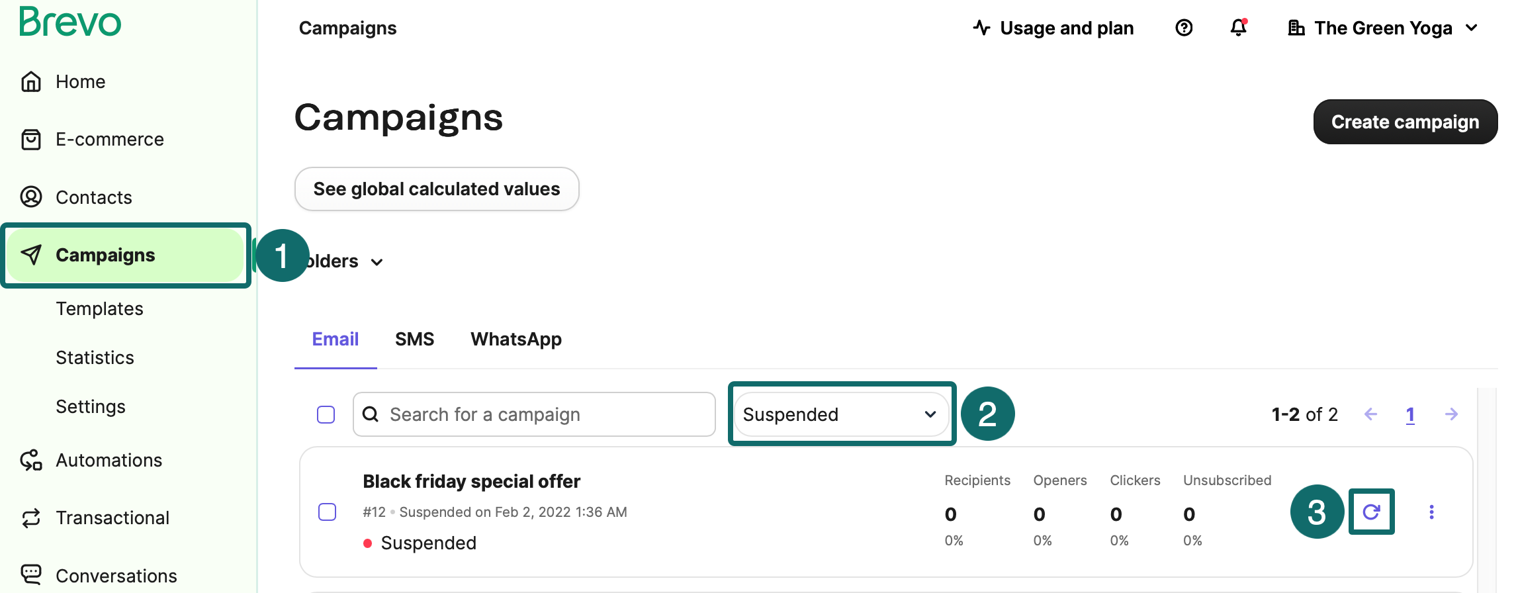Tick the select-all campaigns checkbox
Image resolution: width=1518 pixels, height=593 pixels.
[326, 414]
